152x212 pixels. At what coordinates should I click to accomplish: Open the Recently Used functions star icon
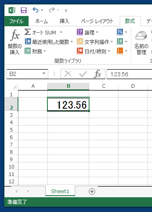pyautogui.click(x=28, y=41)
